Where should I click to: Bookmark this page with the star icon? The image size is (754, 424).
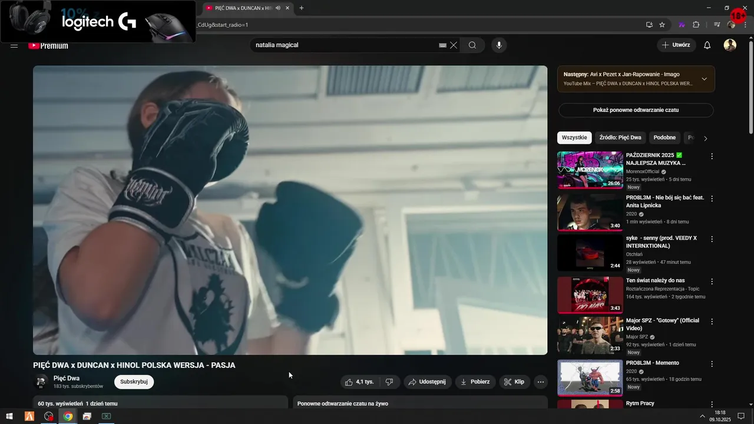662,25
